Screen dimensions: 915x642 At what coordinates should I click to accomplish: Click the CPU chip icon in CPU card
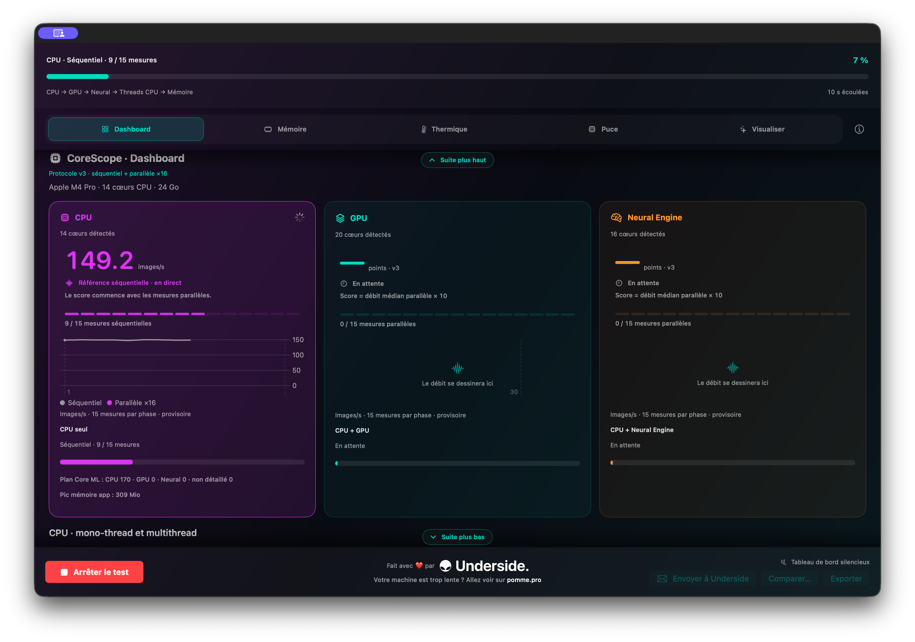(65, 217)
